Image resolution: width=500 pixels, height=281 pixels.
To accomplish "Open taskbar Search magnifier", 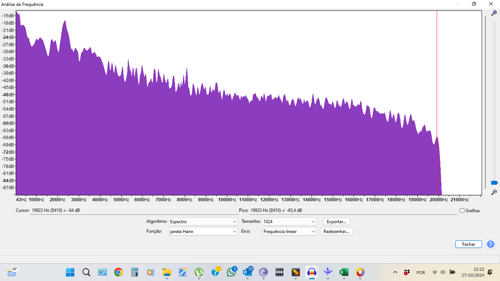I will 86,272.
